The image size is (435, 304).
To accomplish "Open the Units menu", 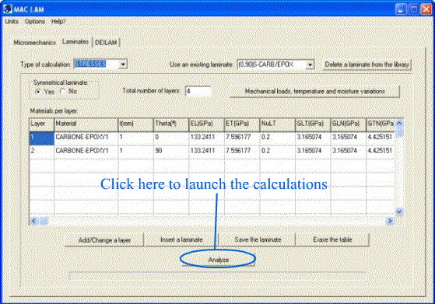I will [12, 21].
